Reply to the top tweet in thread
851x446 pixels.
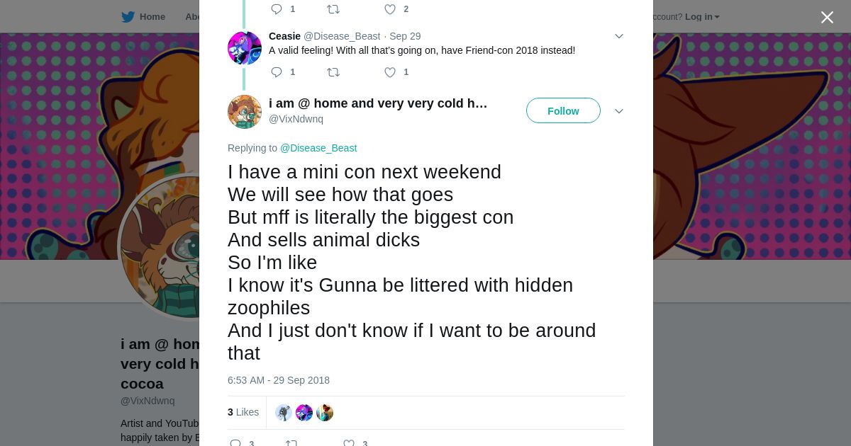277,9
